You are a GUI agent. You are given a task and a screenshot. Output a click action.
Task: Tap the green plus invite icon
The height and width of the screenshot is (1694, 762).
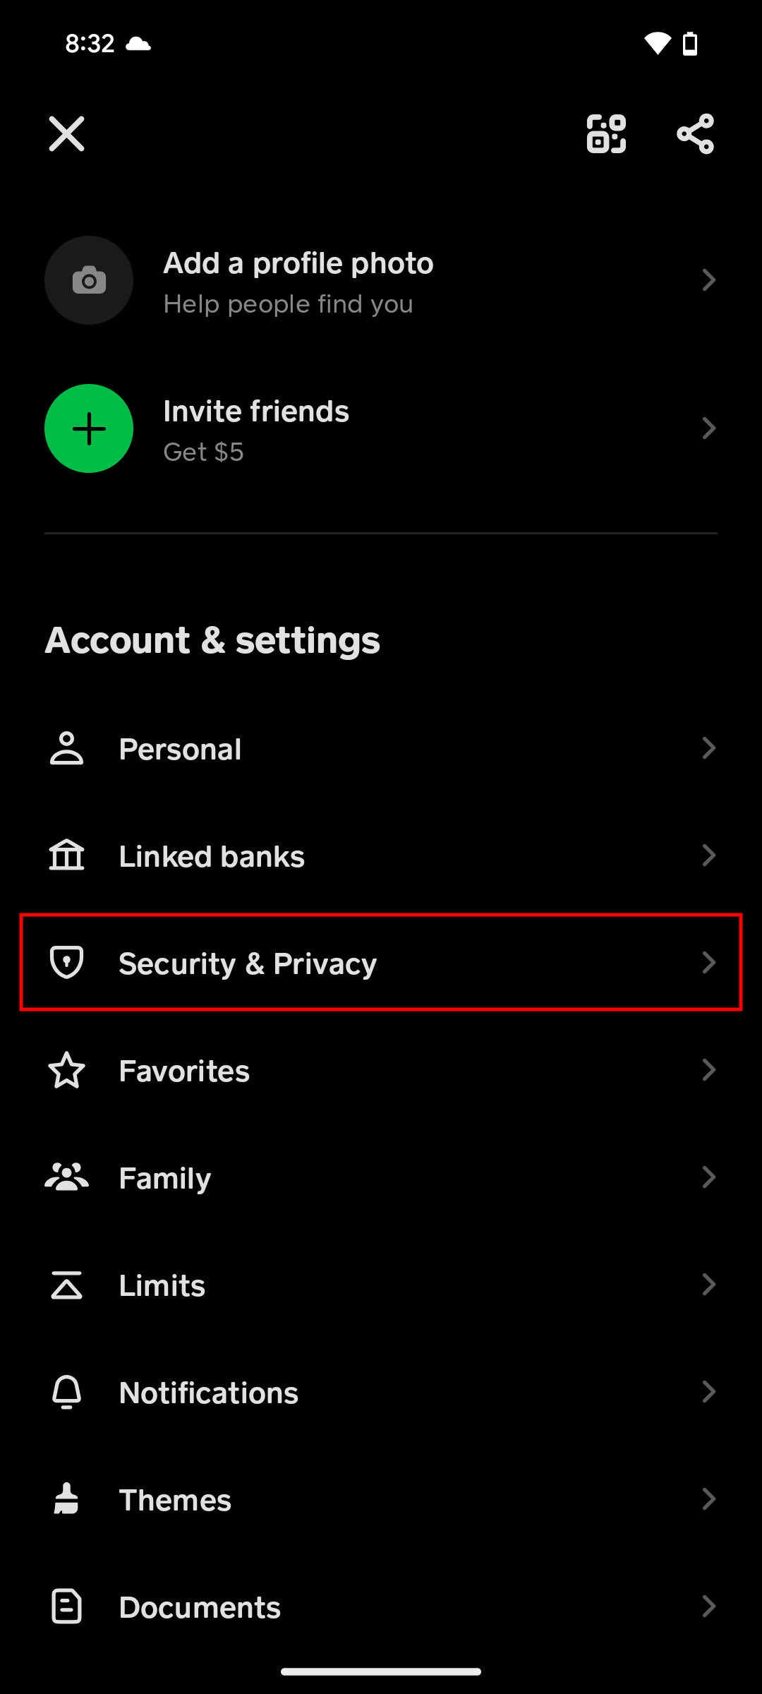click(89, 428)
